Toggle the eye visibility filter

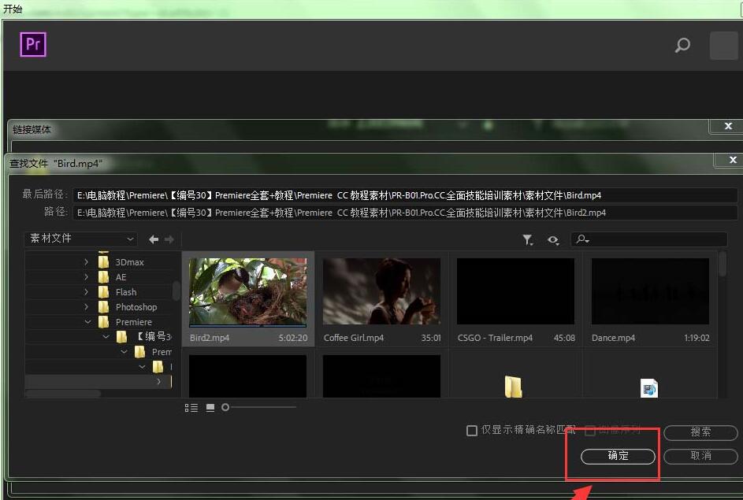click(553, 240)
